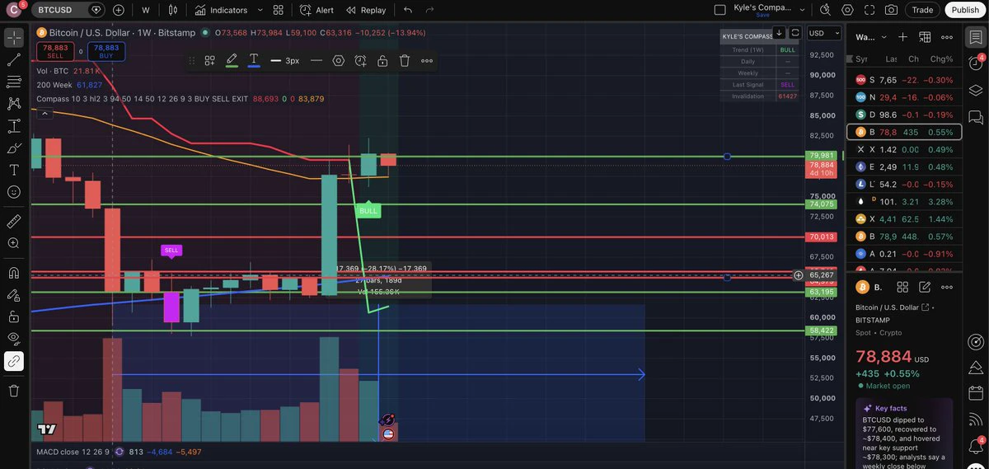Select the ruler measure tool
Viewport: 989px width, 469px height.
pyautogui.click(x=14, y=222)
